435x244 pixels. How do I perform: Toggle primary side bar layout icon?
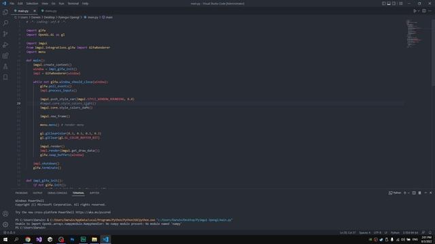[x=383, y=3]
